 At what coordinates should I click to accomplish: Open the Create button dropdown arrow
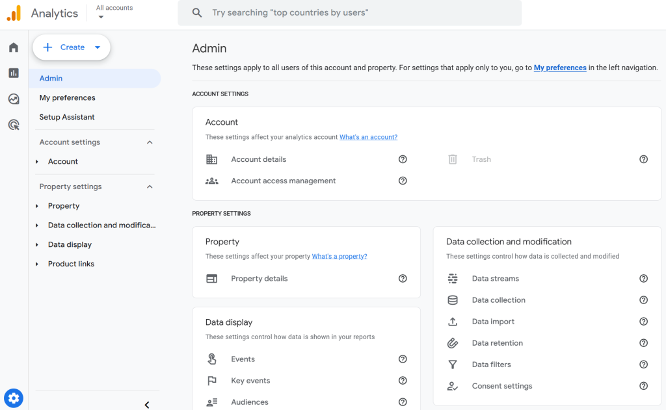coord(98,47)
